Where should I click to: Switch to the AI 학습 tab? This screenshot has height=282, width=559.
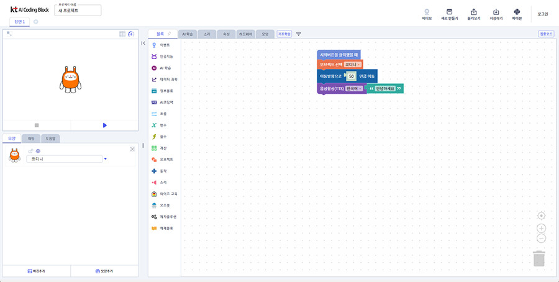(188, 34)
